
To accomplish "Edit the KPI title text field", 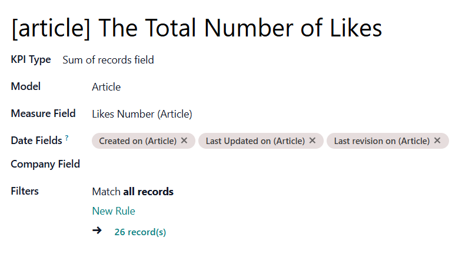I will (197, 28).
